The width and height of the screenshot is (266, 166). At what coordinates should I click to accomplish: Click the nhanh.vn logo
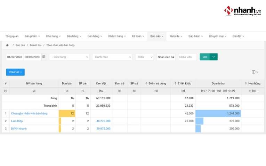pos(243,11)
